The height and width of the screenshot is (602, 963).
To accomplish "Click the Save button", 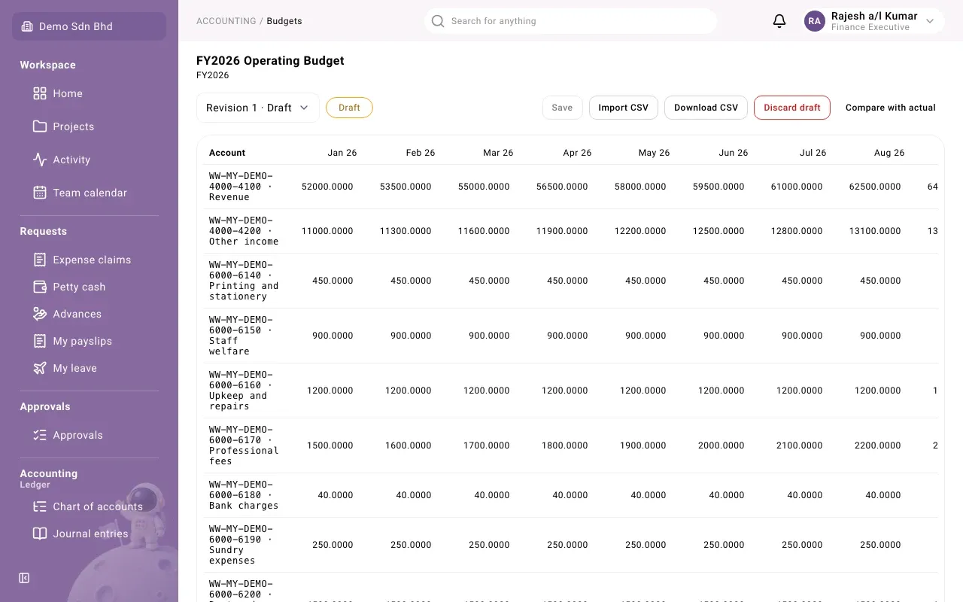I will tap(562, 108).
